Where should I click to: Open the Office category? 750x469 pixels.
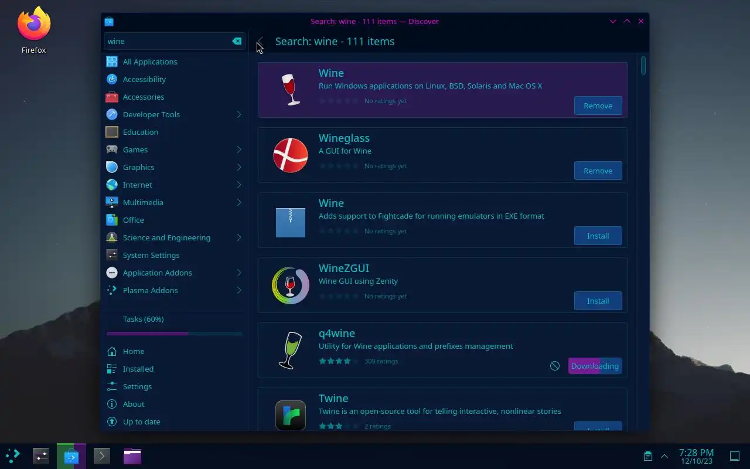pos(174,220)
